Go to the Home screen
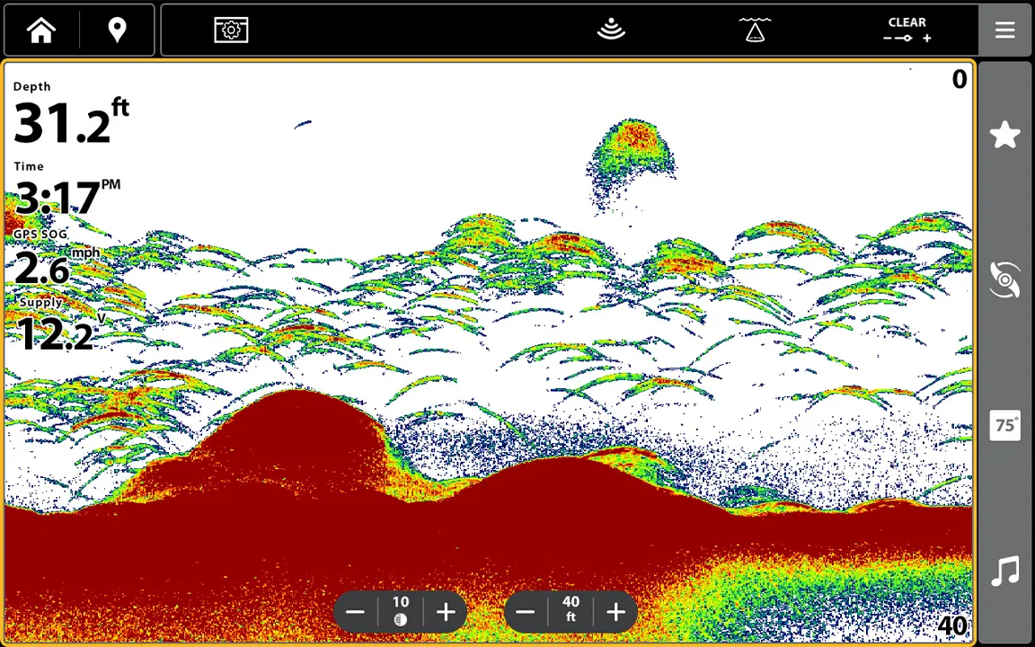 click(x=41, y=31)
